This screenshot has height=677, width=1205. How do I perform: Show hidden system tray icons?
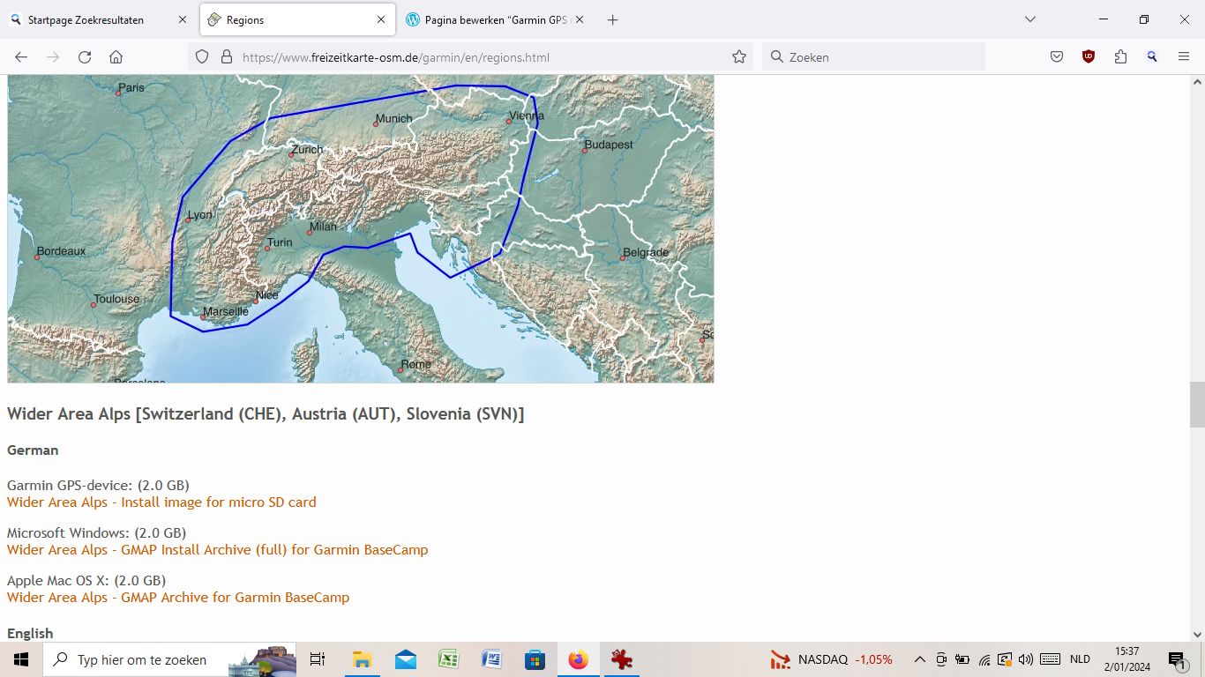pos(919,659)
